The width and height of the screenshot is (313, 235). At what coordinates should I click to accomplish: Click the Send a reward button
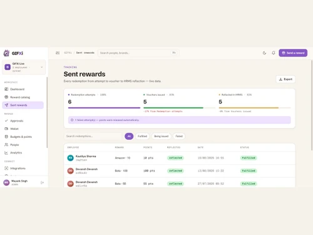293,53
